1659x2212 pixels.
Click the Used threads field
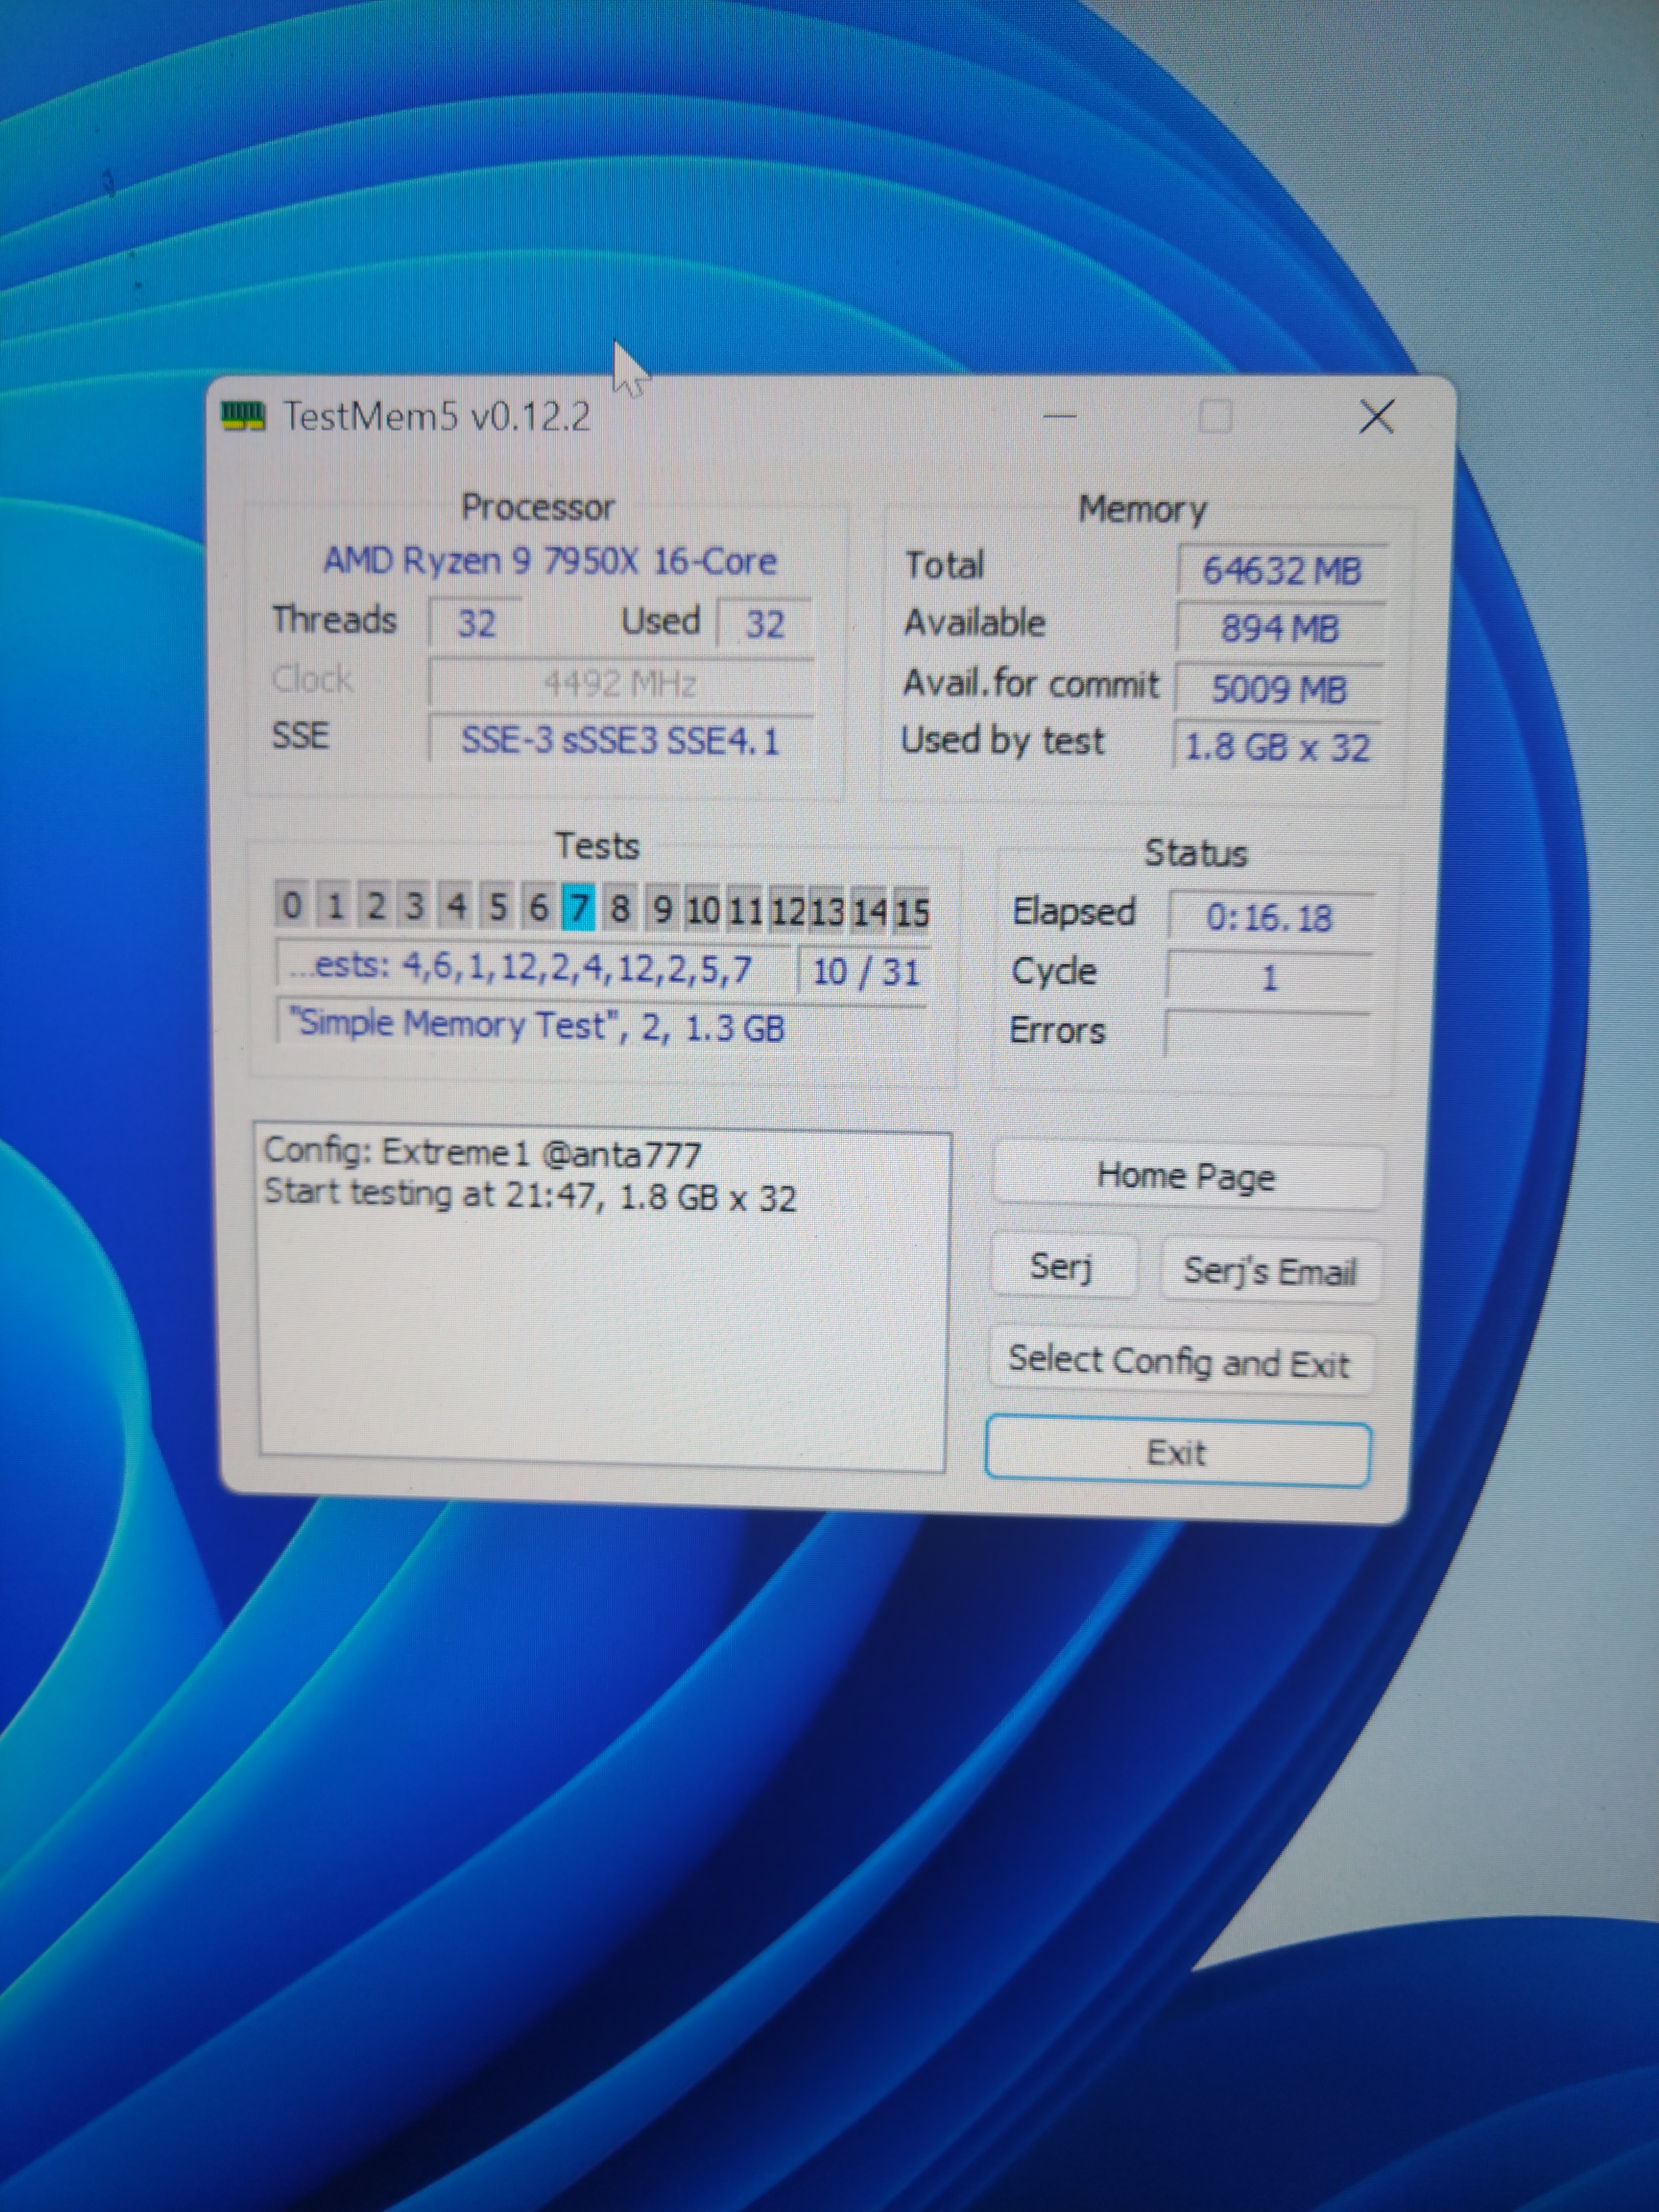click(x=765, y=624)
